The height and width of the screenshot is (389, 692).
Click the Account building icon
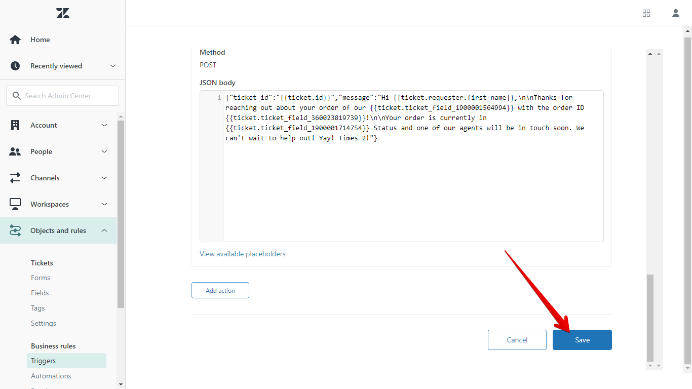click(x=15, y=125)
